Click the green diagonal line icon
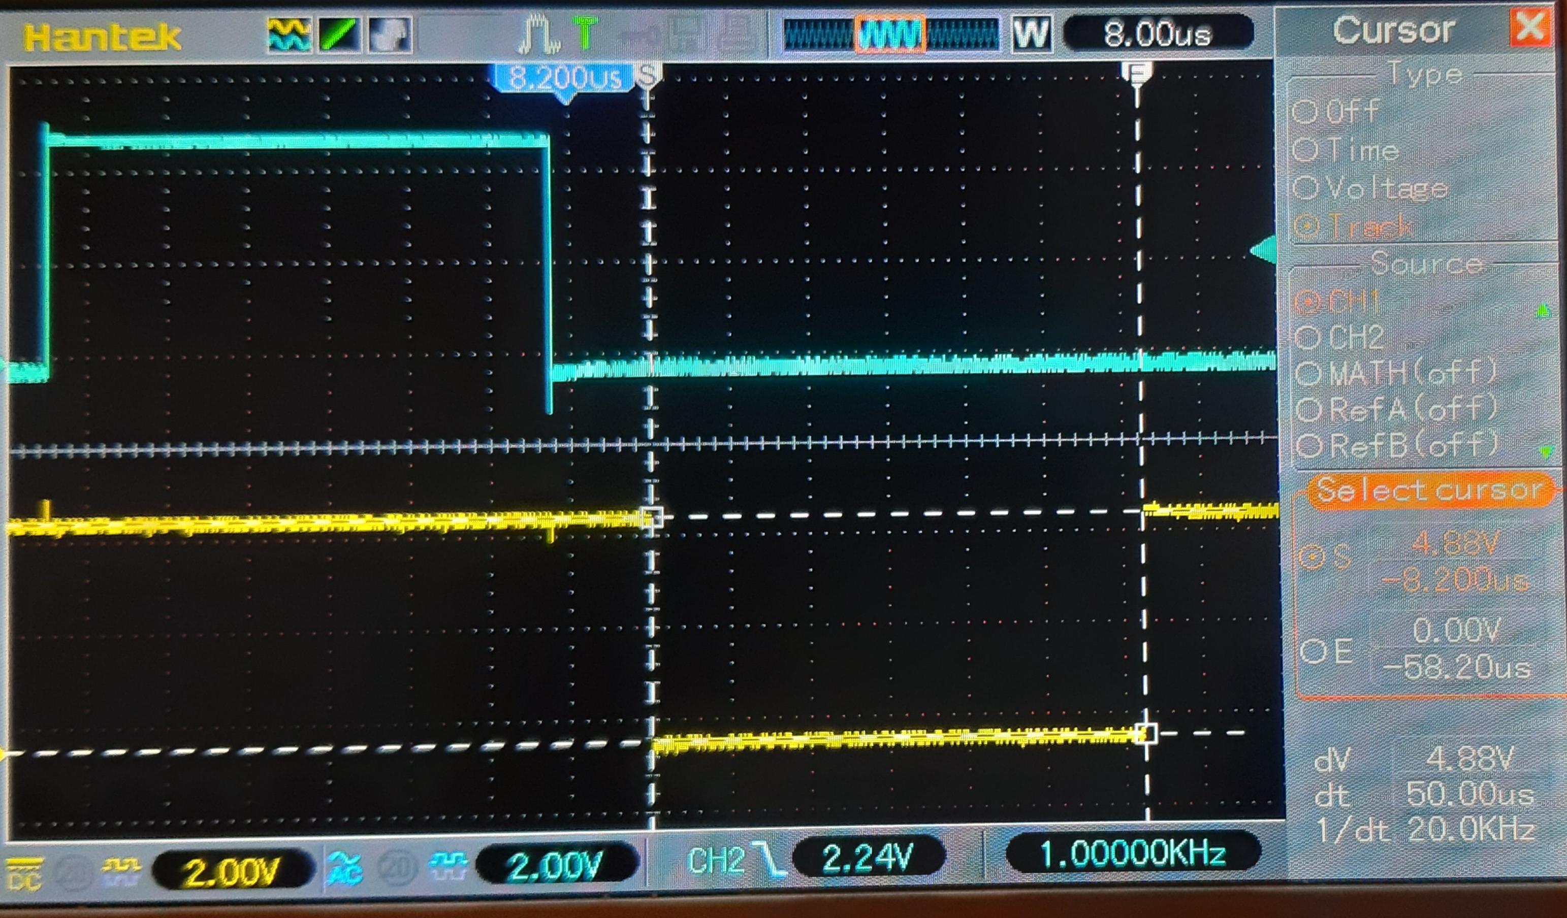The image size is (1567, 918). 338,35
